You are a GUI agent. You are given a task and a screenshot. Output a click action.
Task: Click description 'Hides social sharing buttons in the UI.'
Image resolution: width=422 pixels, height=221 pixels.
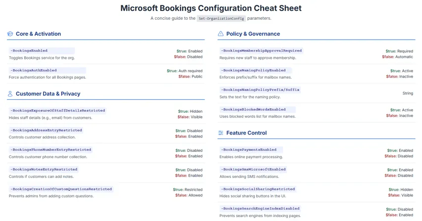253,196
